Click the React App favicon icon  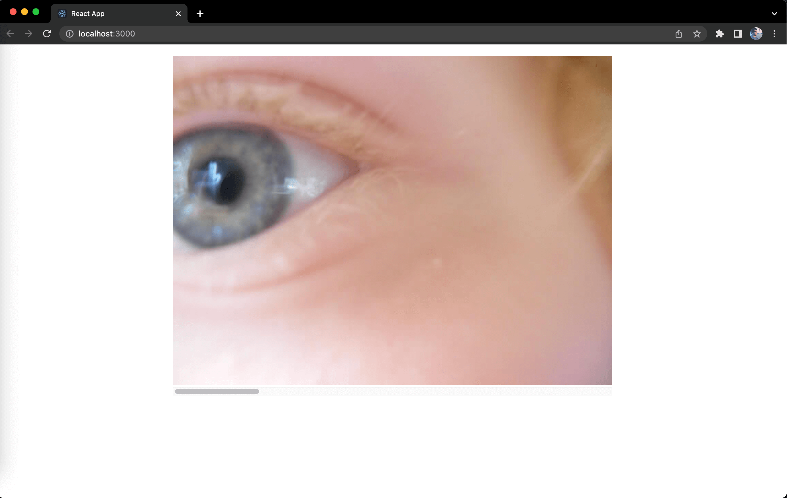(x=61, y=13)
